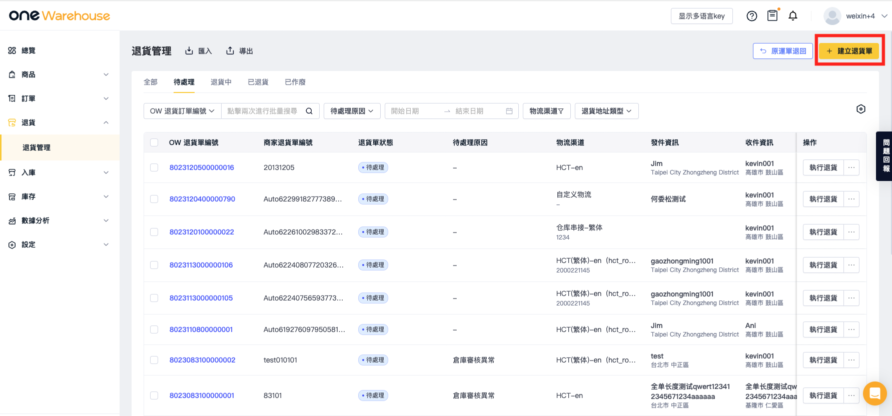This screenshot has height=416, width=892.
Task: Click the 導出 export icon
Action: (230, 50)
